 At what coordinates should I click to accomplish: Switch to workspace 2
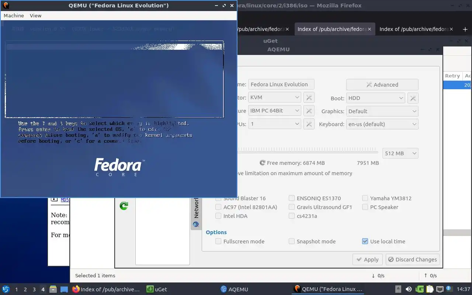coord(25,289)
